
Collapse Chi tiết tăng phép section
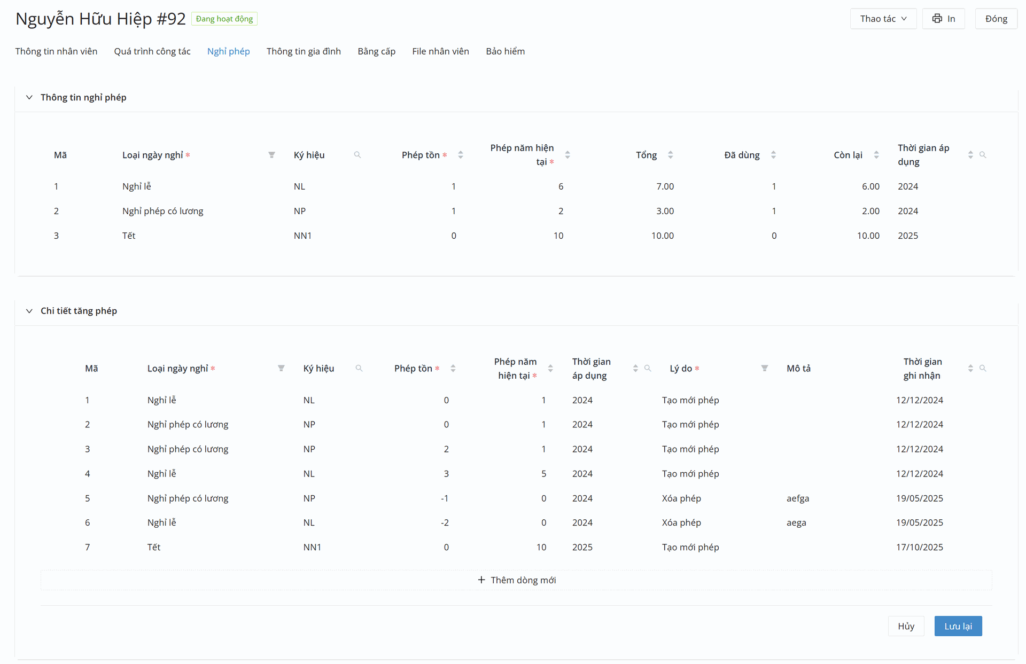[x=29, y=311]
